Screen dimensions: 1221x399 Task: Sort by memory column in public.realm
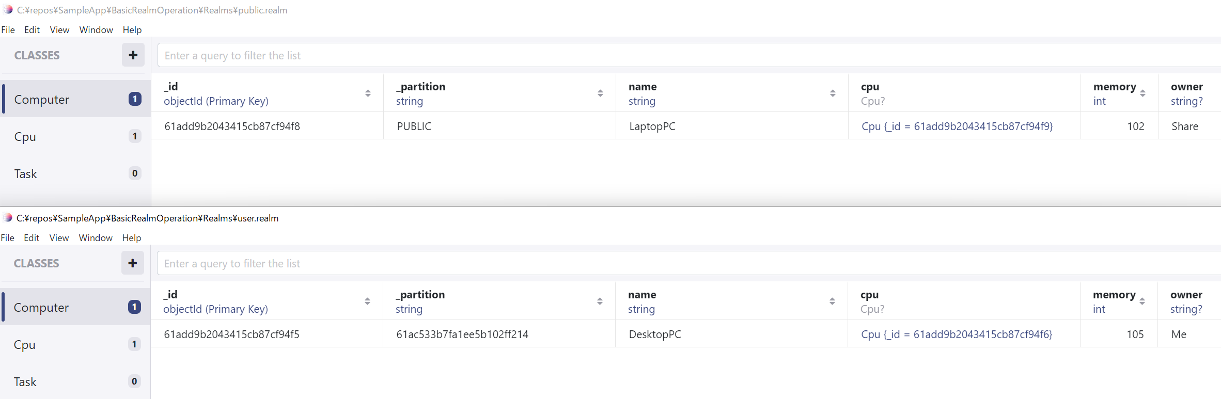coord(1142,93)
